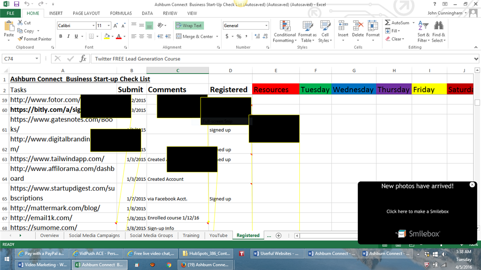Open the Merge & Center dropdown arrow
This screenshot has width=481, height=270.
pos(217,36)
